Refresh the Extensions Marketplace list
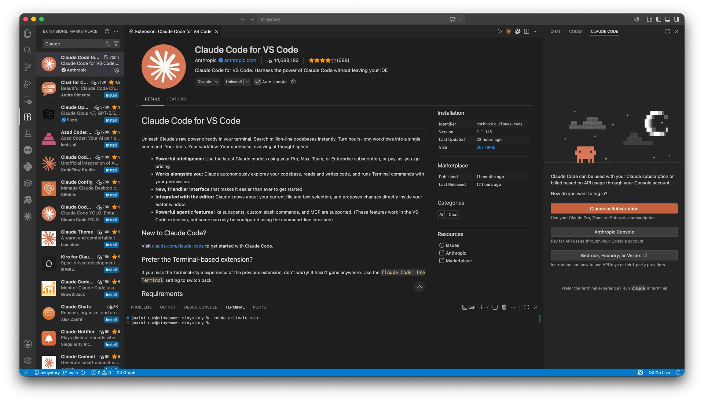The image size is (704, 402). click(x=107, y=32)
